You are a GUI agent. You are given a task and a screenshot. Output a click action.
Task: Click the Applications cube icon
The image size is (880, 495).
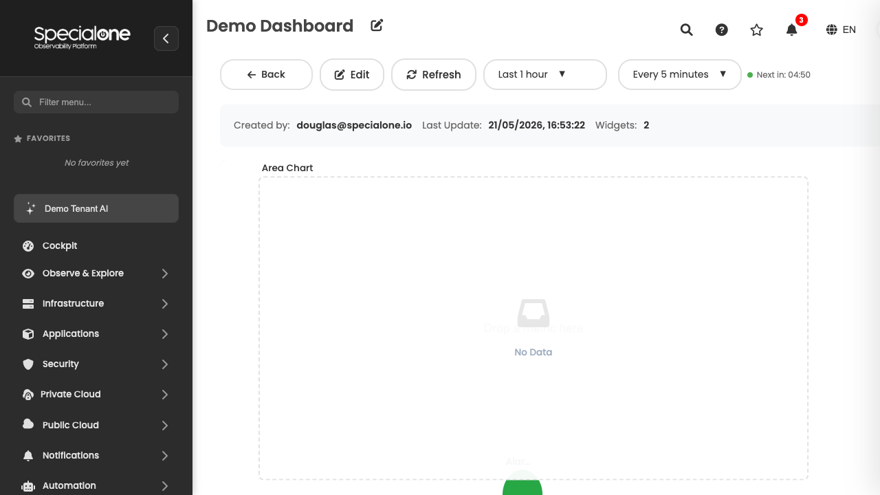(28, 333)
